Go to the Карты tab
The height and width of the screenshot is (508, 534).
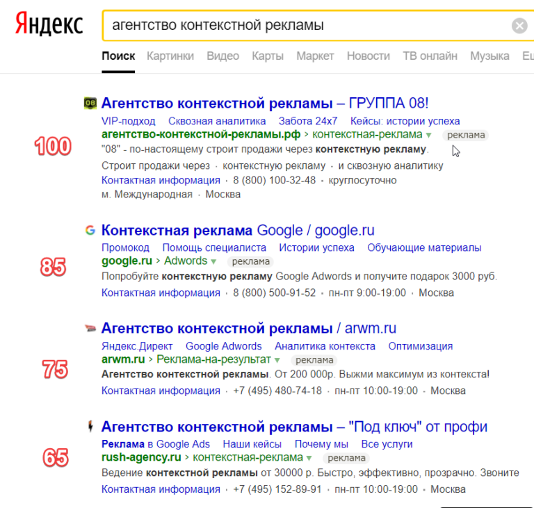pyautogui.click(x=268, y=56)
